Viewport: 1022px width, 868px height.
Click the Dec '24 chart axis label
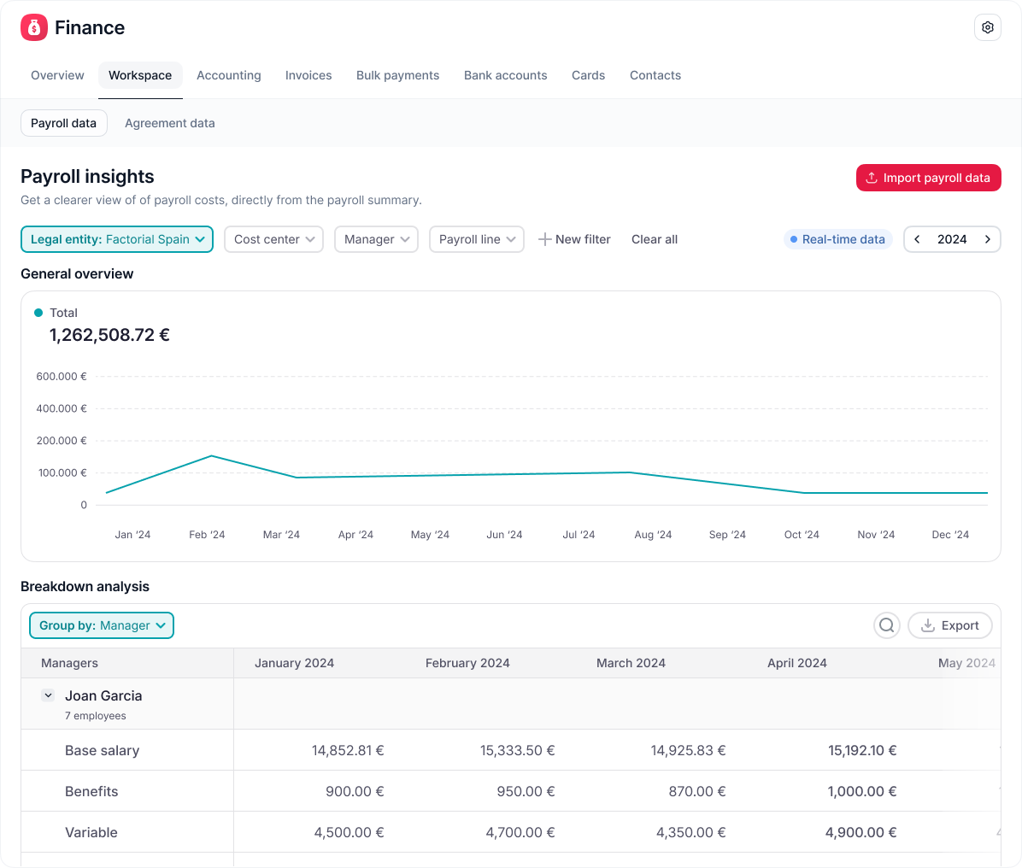pyautogui.click(x=950, y=534)
